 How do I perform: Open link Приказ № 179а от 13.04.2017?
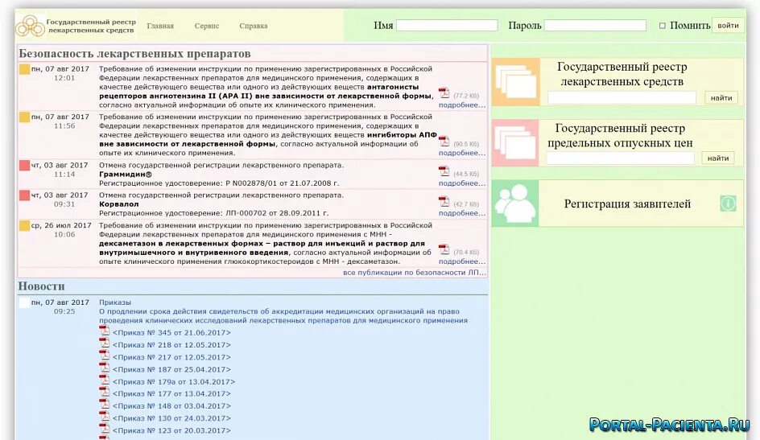pyautogui.click(x=174, y=382)
